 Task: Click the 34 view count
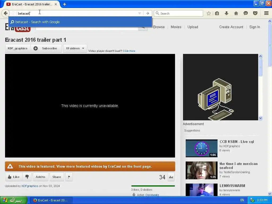(x=162, y=177)
